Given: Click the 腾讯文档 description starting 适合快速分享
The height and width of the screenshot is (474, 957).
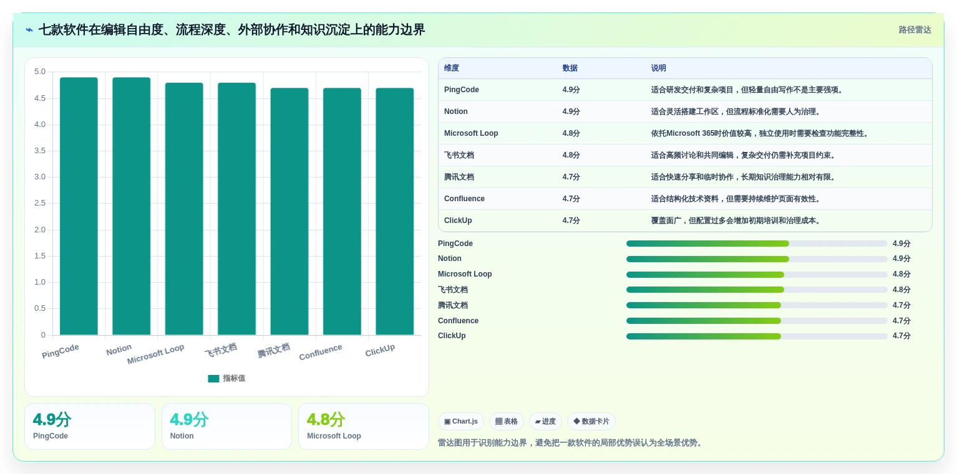Looking at the screenshot, I should [x=744, y=177].
